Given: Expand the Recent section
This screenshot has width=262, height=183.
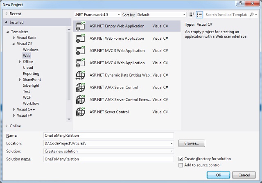Looking at the screenshot, I should pyautogui.click(x=7, y=14).
